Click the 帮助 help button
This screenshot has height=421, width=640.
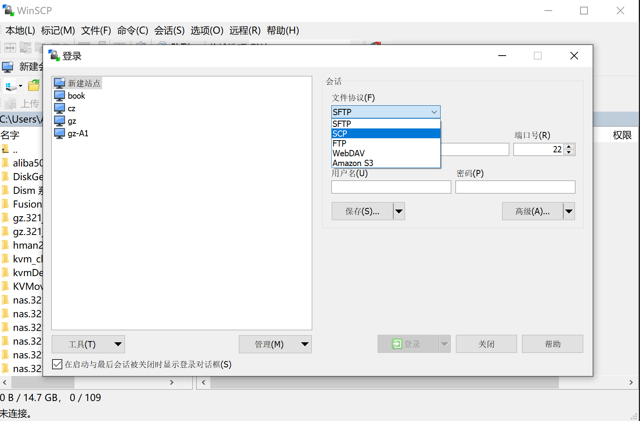(x=553, y=344)
